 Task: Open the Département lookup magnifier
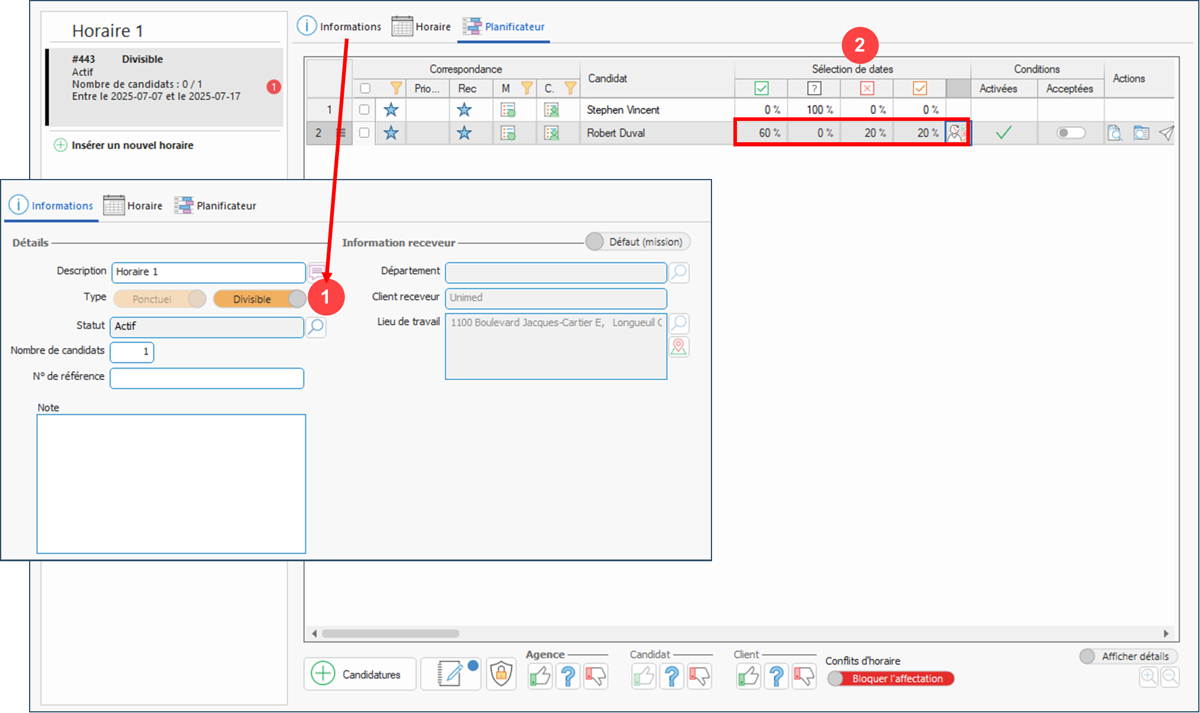tap(679, 272)
